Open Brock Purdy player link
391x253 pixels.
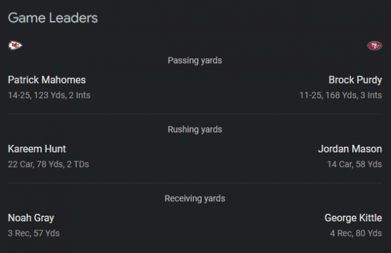point(355,80)
